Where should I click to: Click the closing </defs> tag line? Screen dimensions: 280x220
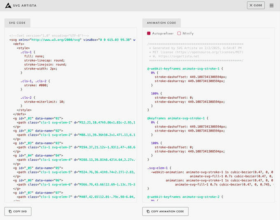(x=19, y=114)
